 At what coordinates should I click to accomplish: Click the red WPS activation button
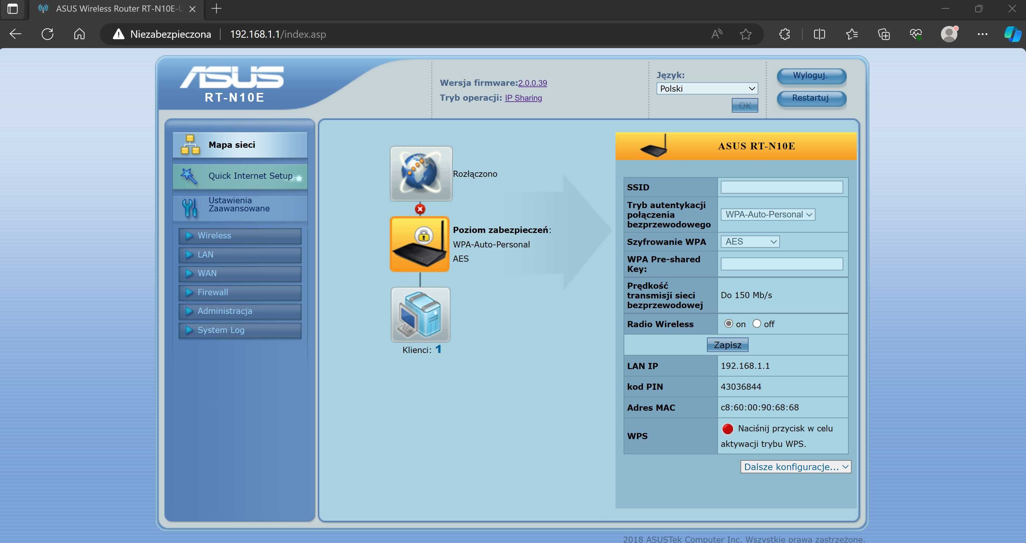point(727,429)
